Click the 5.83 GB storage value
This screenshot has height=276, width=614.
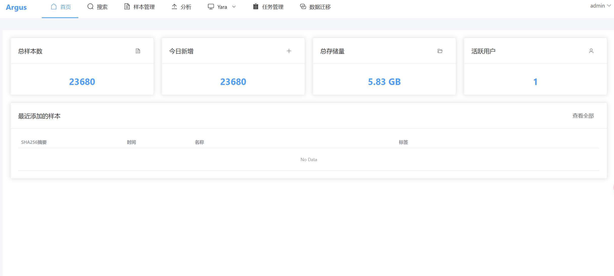(x=384, y=82)
